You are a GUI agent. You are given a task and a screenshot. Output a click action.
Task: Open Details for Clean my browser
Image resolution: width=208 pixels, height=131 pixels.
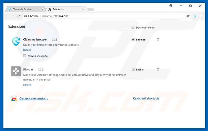27,50
